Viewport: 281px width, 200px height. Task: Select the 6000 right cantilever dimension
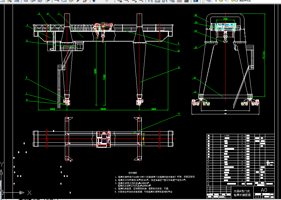(x=154, y=109)
